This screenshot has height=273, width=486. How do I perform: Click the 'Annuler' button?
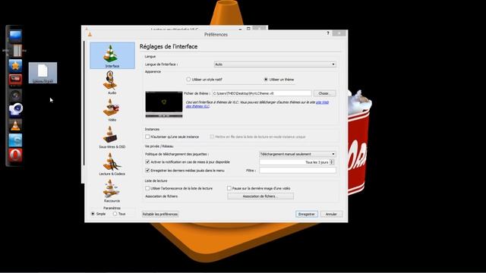(331, 214)
